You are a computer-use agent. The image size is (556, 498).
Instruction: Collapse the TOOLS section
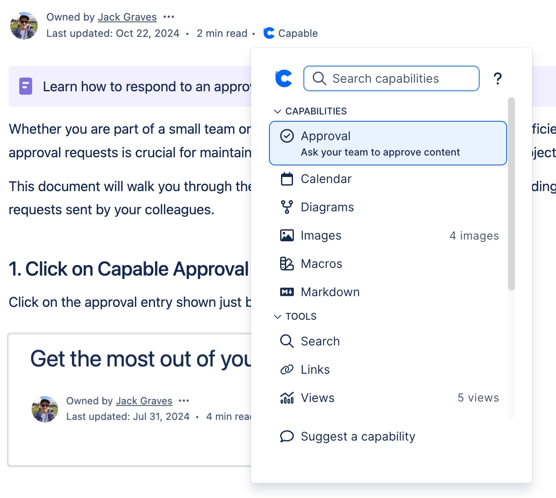tap(278, 316)
